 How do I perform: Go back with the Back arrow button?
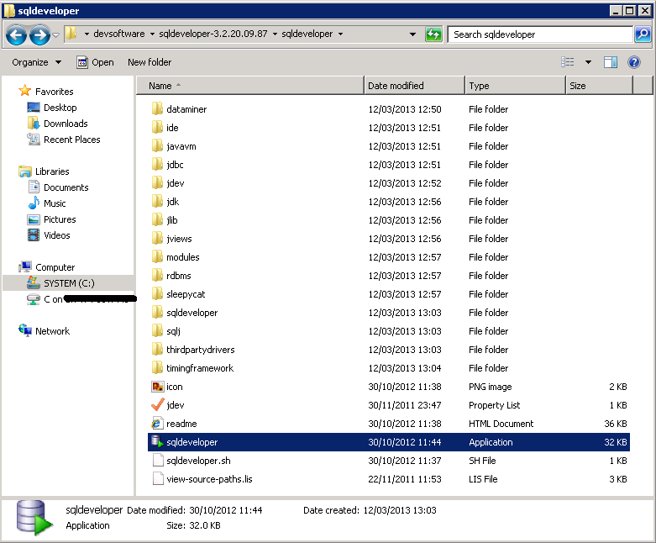16,35
